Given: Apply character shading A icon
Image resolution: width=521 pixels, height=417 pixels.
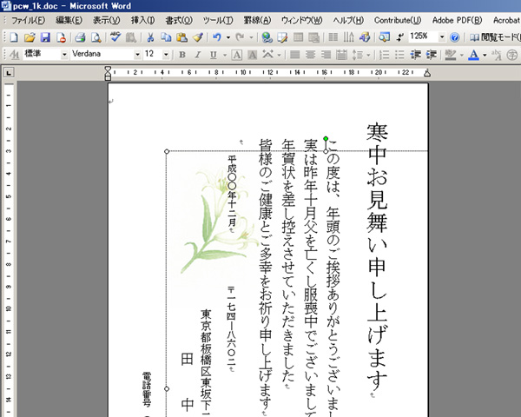Looking at the screenshot, I should [x=252, y=55].
